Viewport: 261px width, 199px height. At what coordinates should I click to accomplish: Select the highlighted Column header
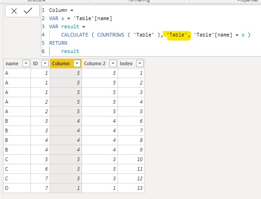[x=66, y=63]
